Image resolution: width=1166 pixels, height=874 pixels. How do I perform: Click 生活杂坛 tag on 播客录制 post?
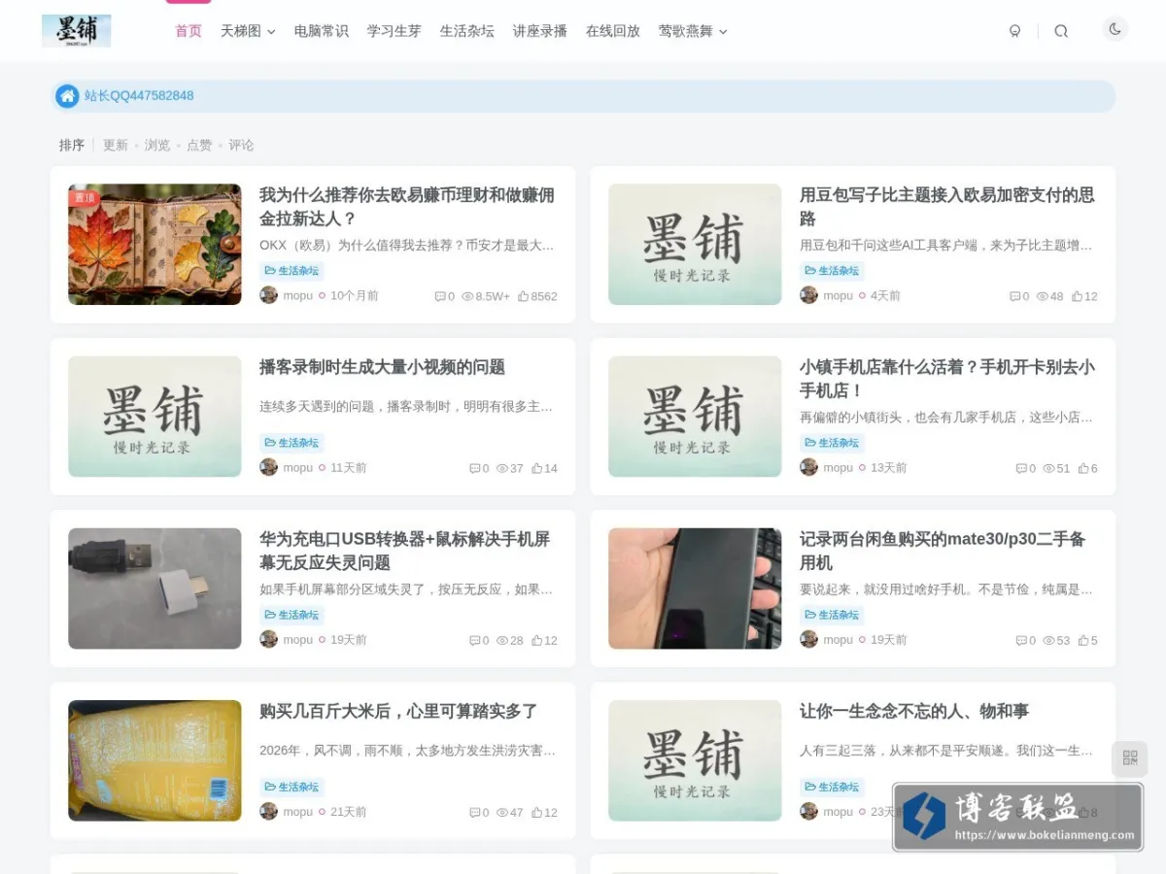291,443
